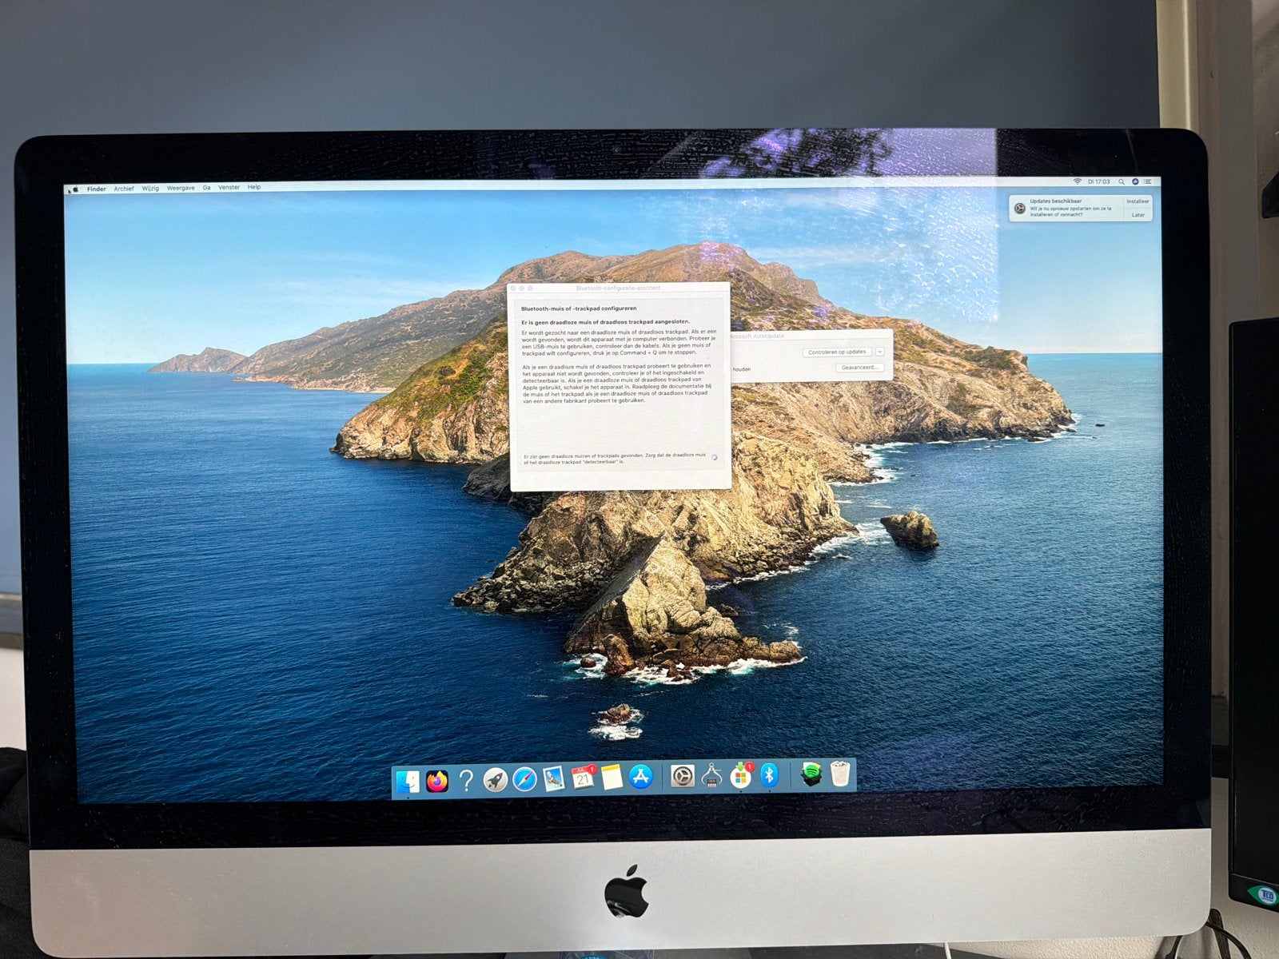Open the Ga menu

point(207,188)
